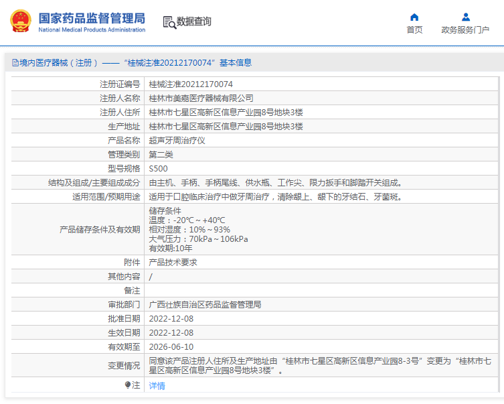The image size is (504, 404).
Task: Select 批准日期 value 2022-12-08
Action: click(171, 319)
